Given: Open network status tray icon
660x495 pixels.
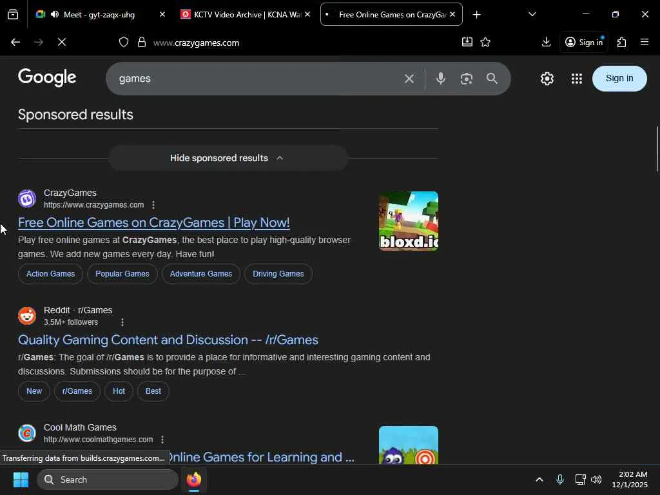Looking at the screenshot, I should [580, 480].
